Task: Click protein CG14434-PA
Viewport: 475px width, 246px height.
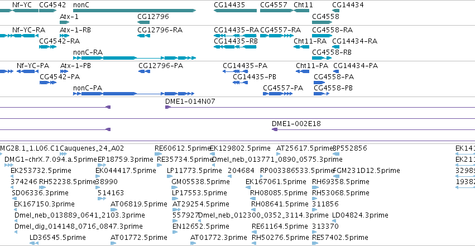Action: (x=336, y=71)
